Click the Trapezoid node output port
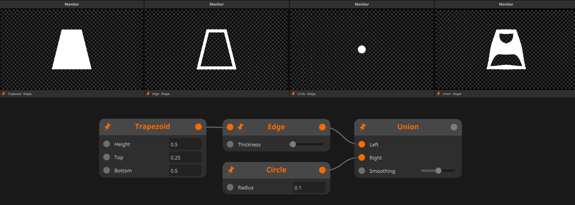Image resolution: width=575 pixels, height=205 pixels. coord(198,127)
